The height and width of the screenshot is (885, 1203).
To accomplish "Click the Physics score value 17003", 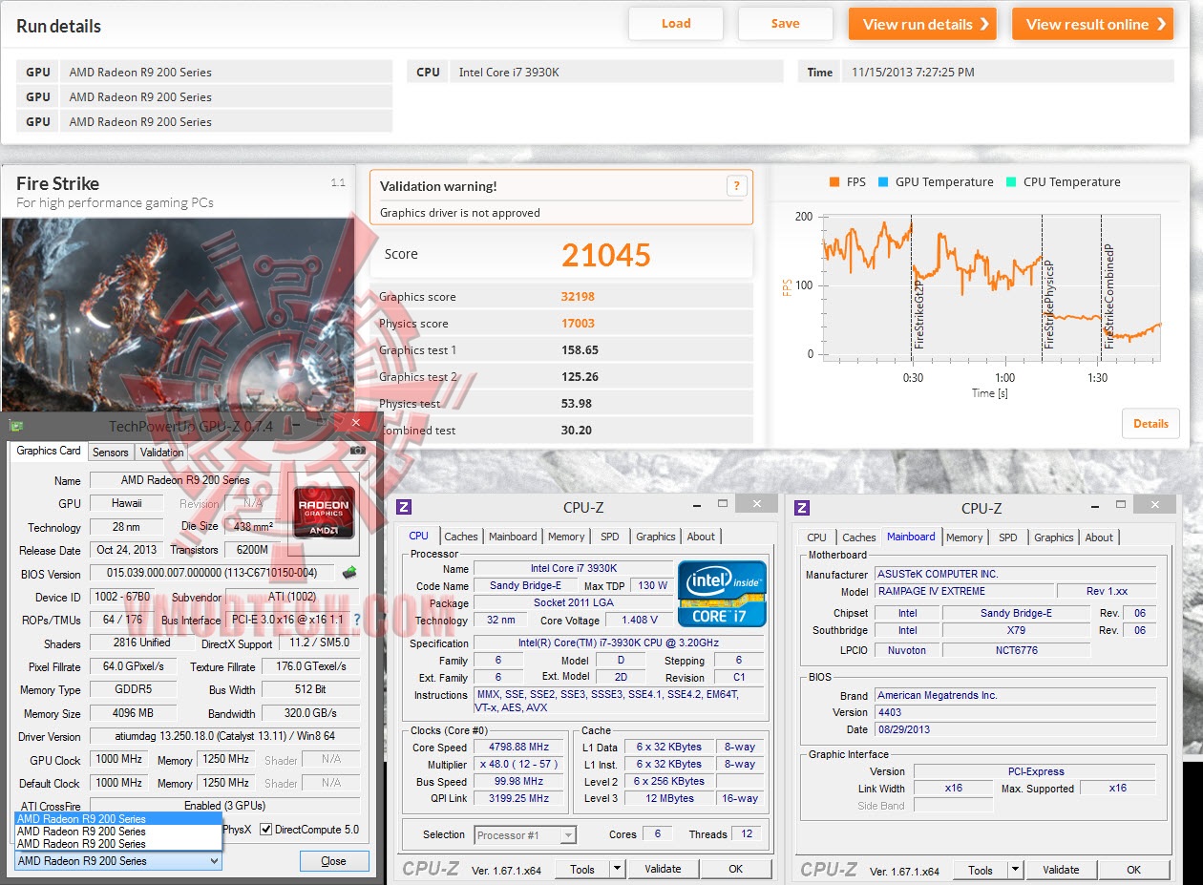I will [x=578, y=324].
